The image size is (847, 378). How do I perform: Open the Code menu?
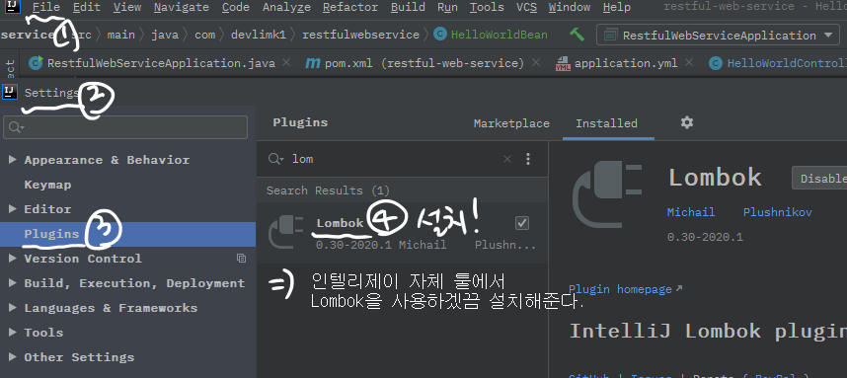click(x=236, y=7)
